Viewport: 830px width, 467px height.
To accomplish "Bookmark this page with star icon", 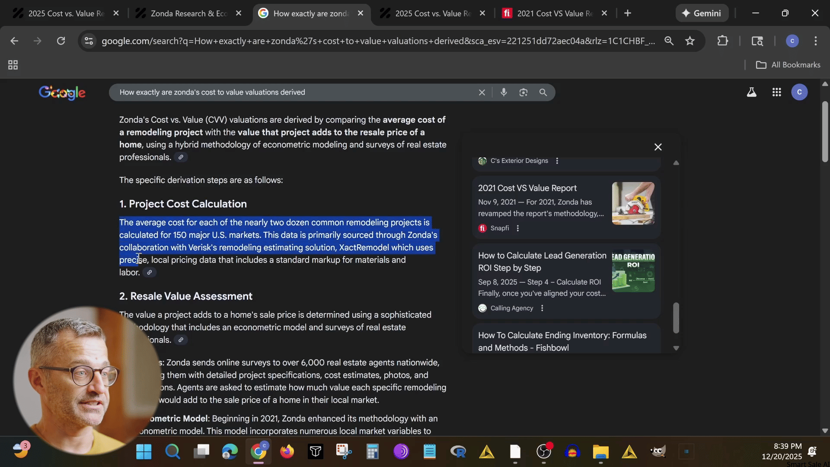I will (690, 41).
